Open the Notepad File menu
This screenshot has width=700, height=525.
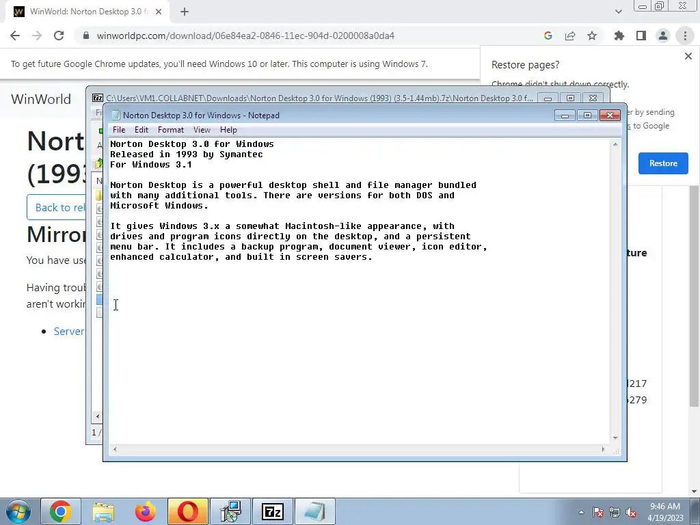pos(119,130)
